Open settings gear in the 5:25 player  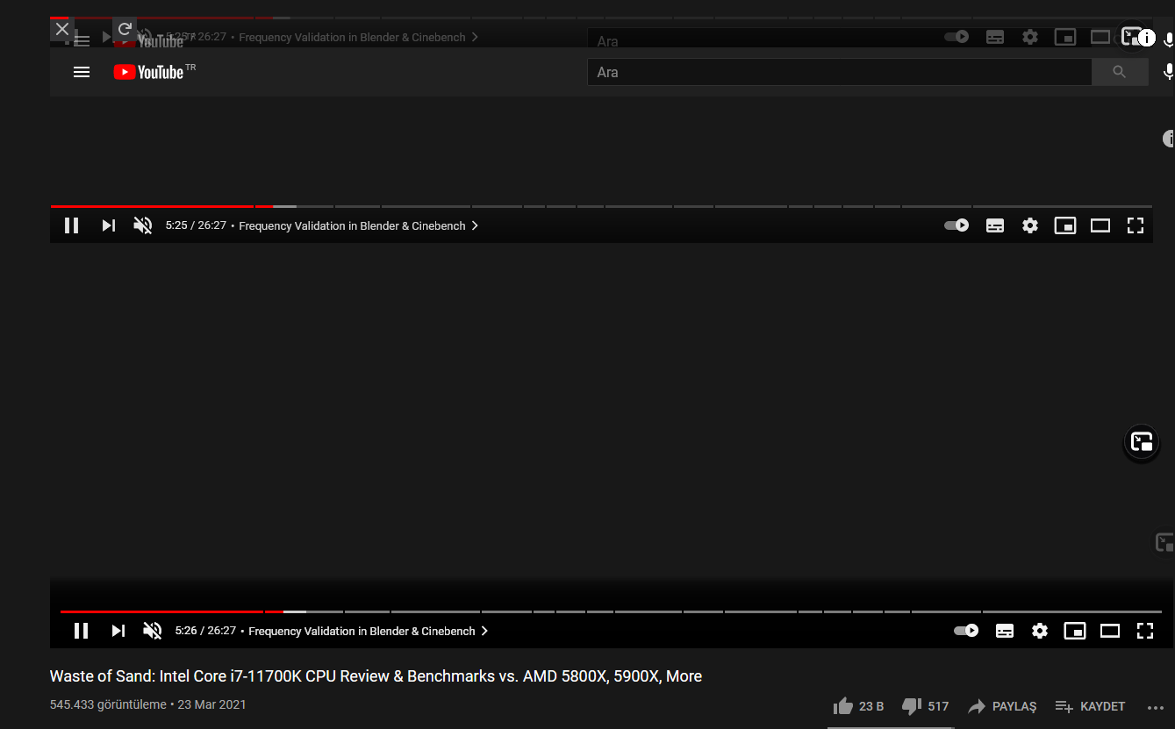tap(1030, 225)
